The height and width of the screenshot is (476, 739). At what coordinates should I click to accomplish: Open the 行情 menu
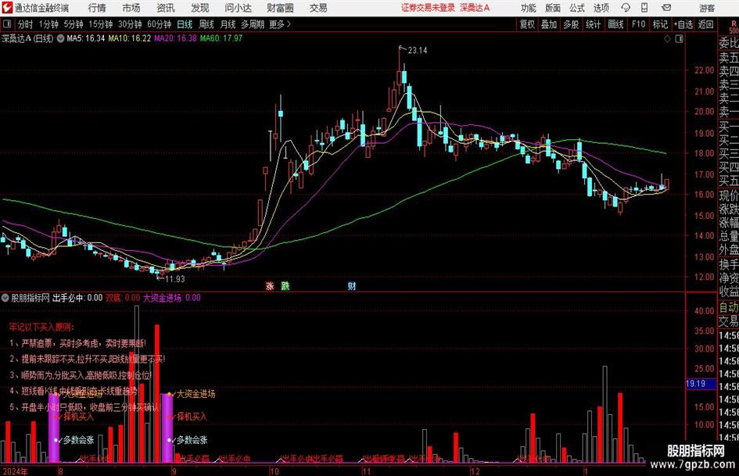tap(97, 8)
